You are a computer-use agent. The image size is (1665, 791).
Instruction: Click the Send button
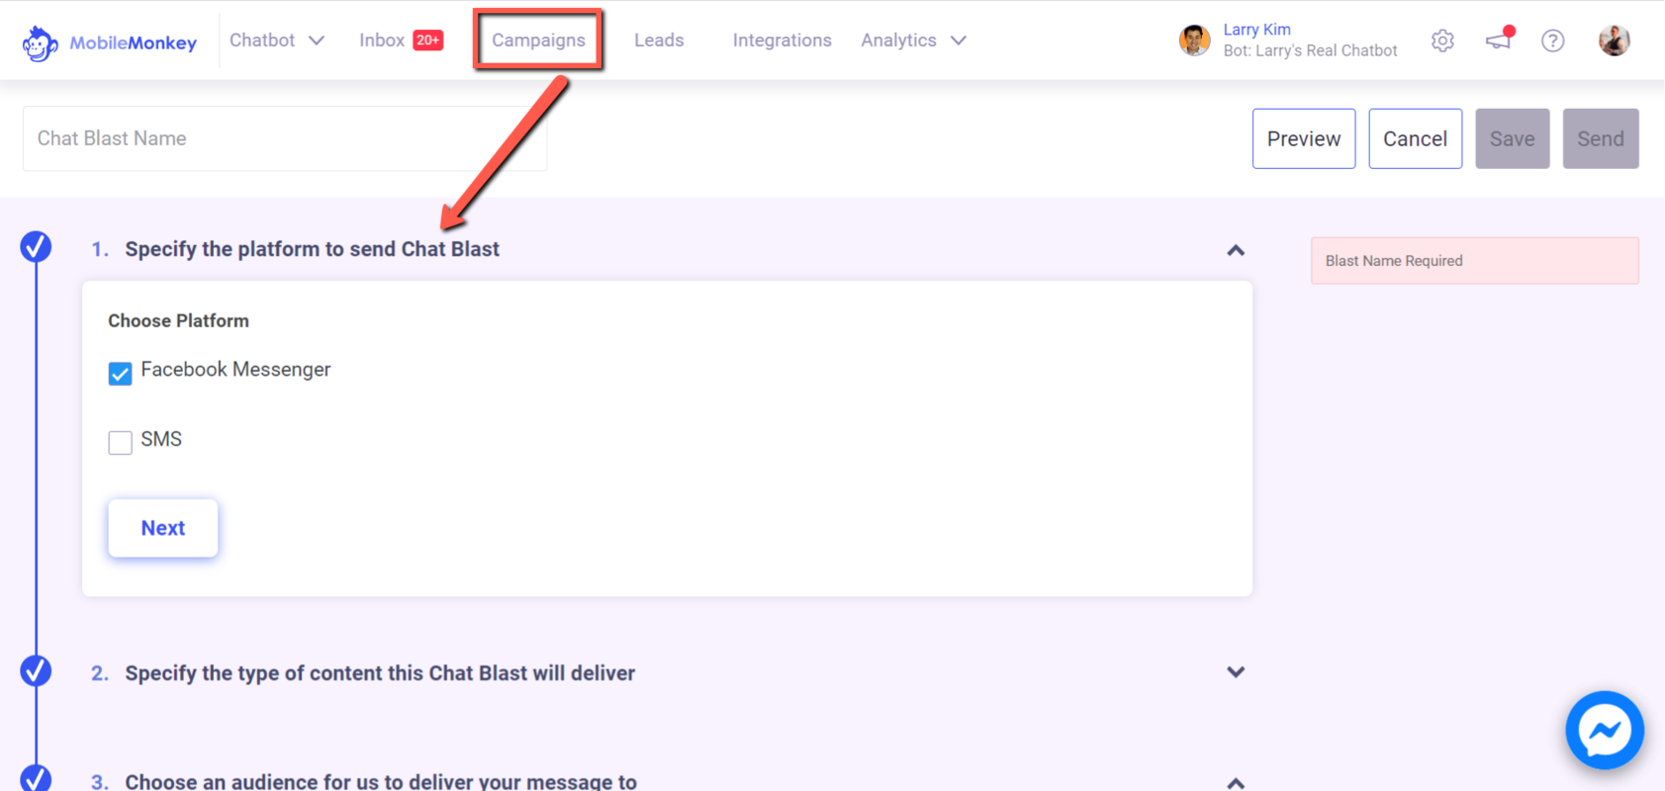click(1601, 138)
